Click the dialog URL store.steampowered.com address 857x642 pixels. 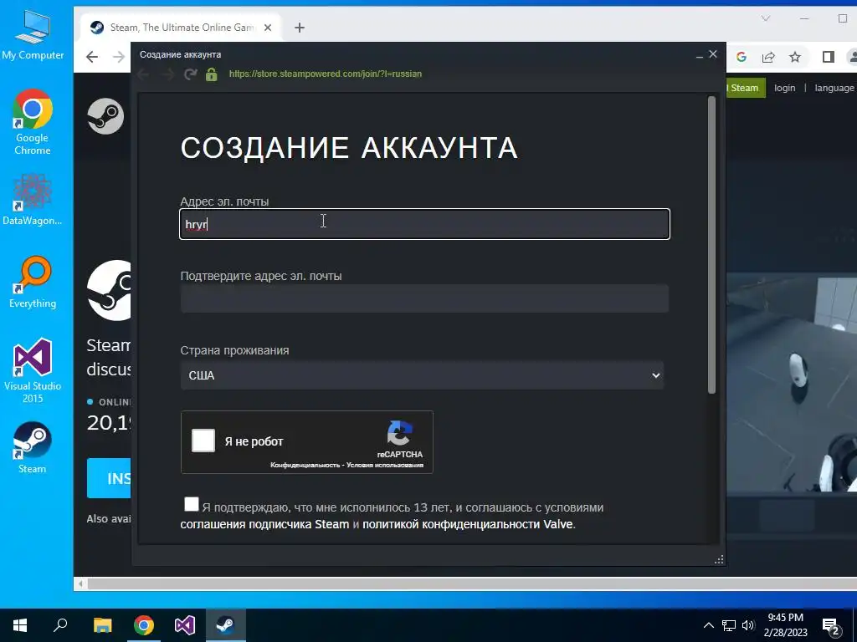(326, 74)
